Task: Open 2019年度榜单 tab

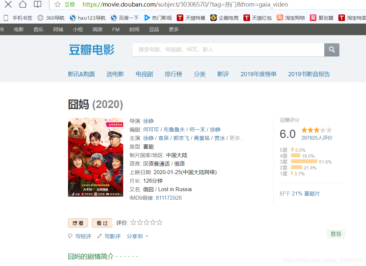Action: (259, 74)
